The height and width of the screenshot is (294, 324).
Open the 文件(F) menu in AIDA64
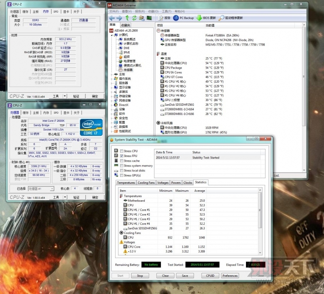[114, 11]
